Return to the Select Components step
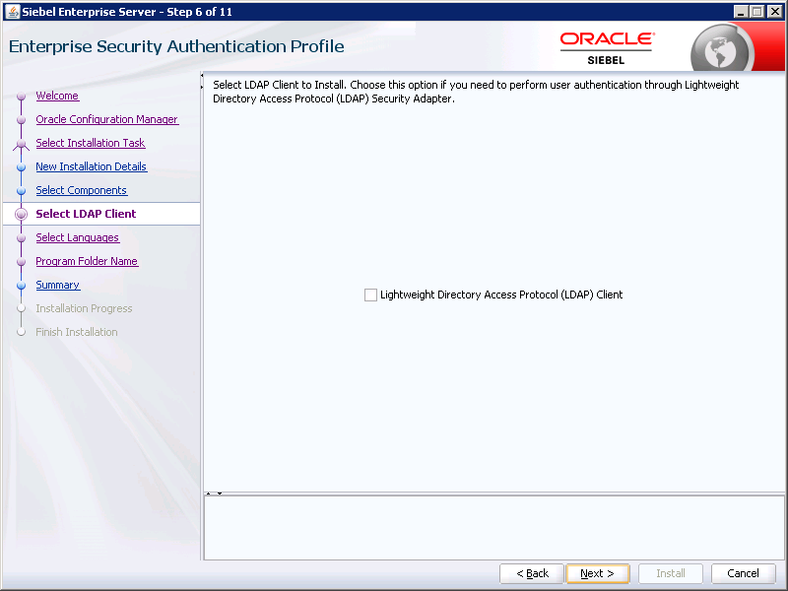Viewport: 788px width, 591px height. tap(82, 190)
